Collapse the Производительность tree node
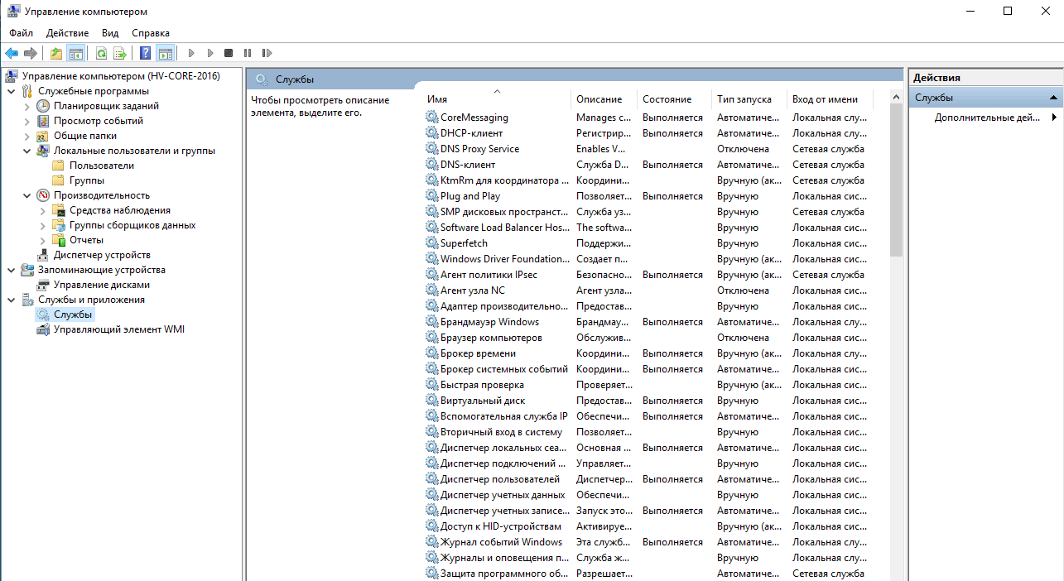This screenshot has height=581, width=1064. pyautogui.click(x=26, y=195)
